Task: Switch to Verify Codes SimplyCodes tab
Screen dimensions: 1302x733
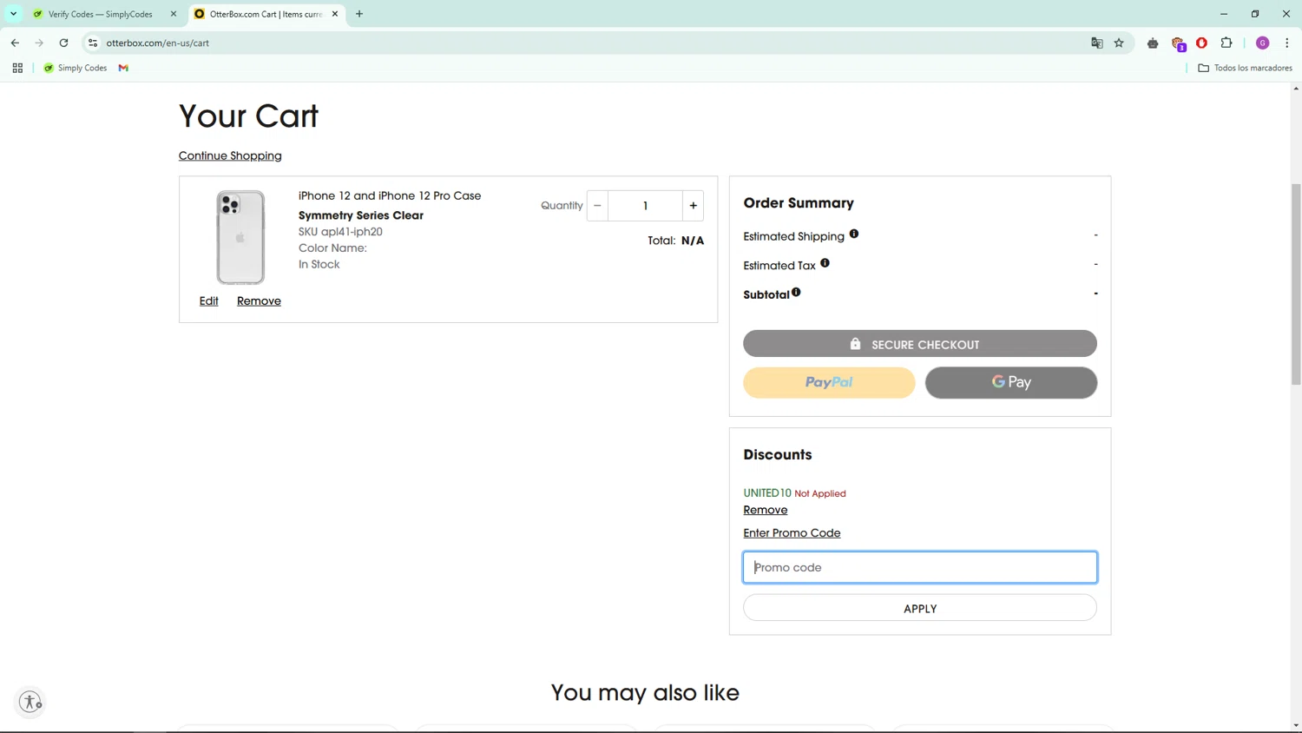Action: 100,14
